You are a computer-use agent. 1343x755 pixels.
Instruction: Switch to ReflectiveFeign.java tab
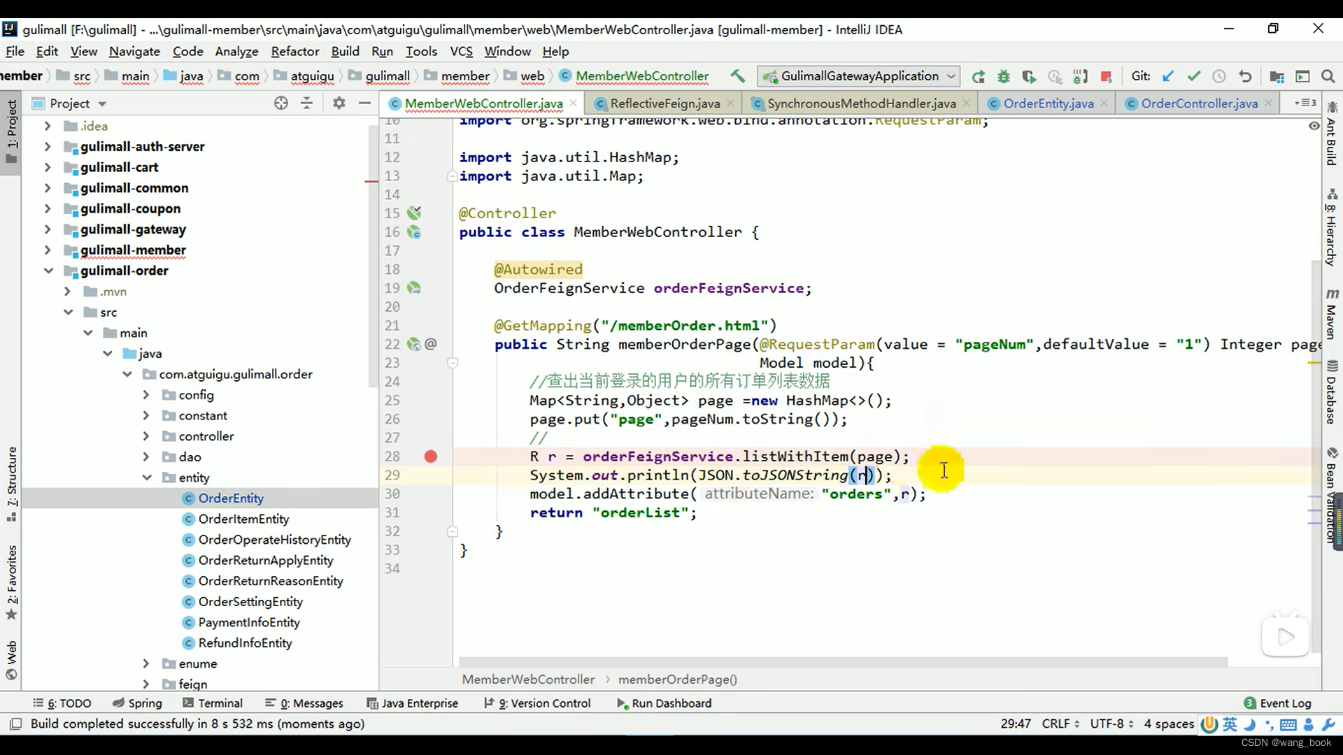click(665, 103)
